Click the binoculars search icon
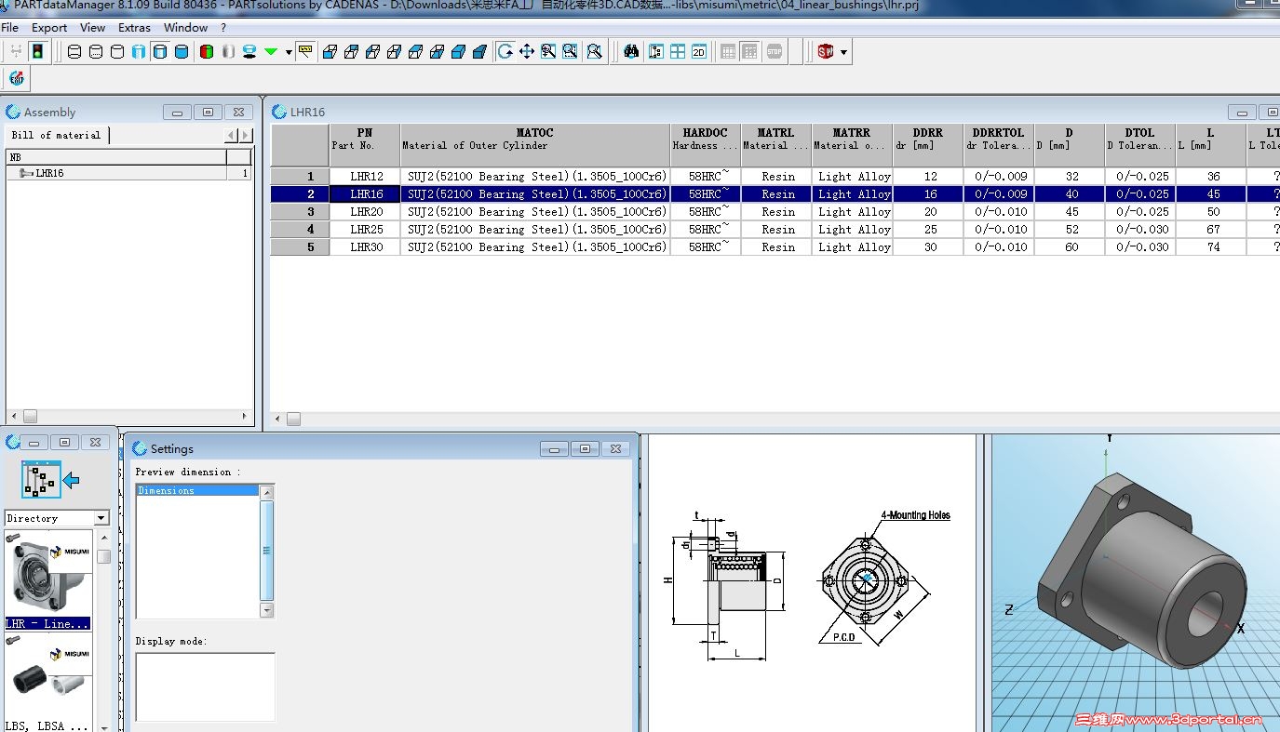Image resolution: width=1280 pixels, height=732 pixels. pyautogui.click(x=631, y=52)
